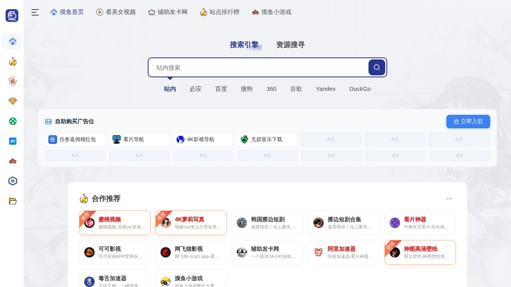
Task: Open the gamepad icon in the sidebar
Action: click(13, 161)
